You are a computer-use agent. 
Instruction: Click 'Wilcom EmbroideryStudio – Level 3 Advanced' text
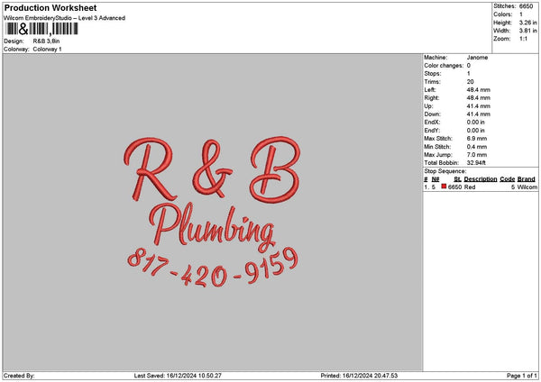click(x=65, y=18)
